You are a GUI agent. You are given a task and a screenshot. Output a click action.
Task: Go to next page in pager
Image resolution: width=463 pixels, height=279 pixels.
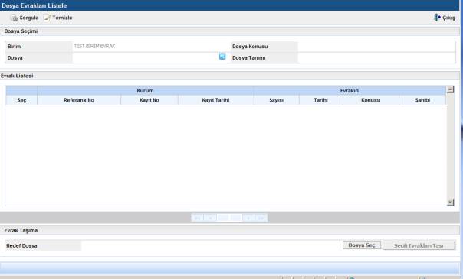(x=248, y=218)
